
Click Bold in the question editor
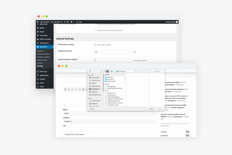pyautogui.click(x=65, y=89)
